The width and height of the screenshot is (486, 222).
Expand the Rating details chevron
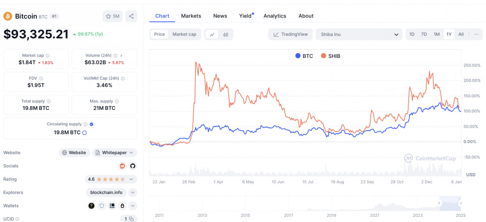[131, 179]
